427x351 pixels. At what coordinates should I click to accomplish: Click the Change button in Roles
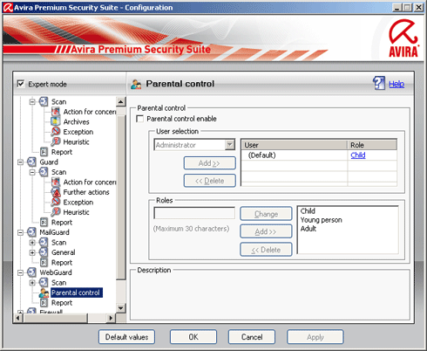(x=266, y=214)
